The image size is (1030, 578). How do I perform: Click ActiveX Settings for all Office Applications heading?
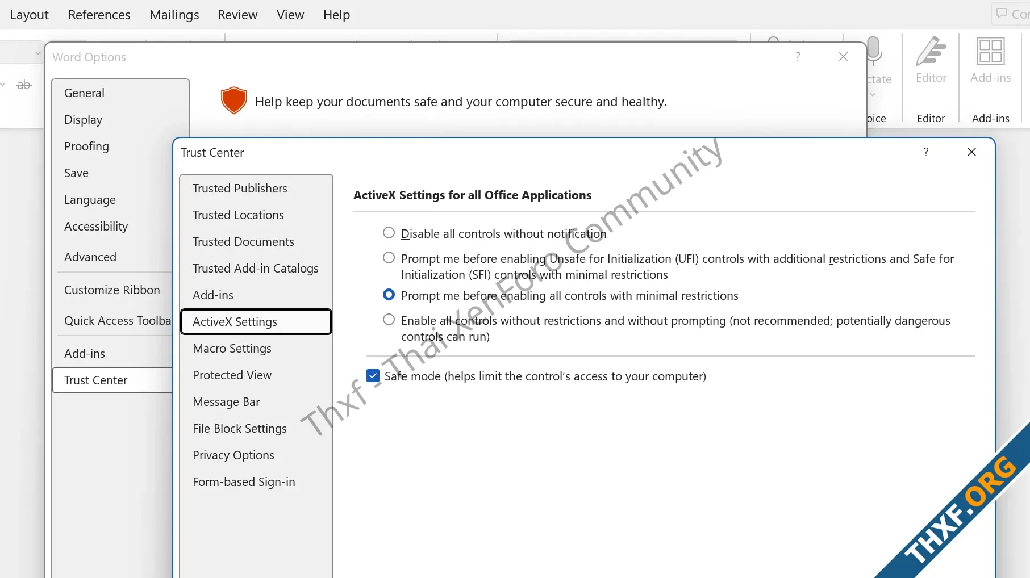click(x=472, y=195)
